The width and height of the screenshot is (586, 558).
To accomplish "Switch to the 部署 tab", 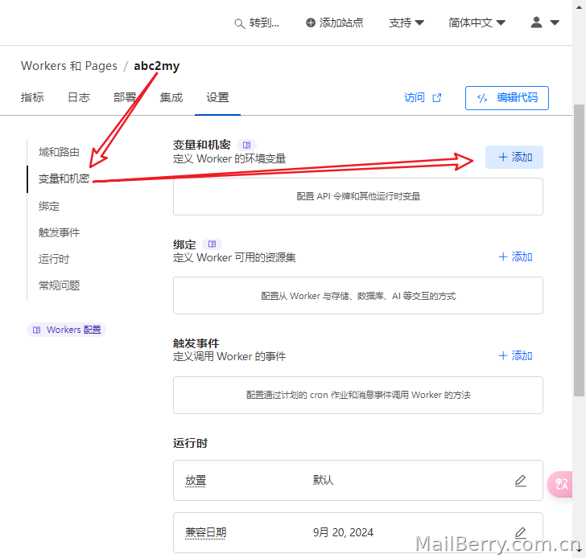I will click(x=125, y=97).
